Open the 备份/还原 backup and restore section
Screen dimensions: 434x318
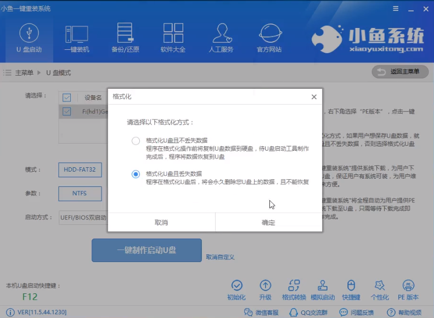125,38
